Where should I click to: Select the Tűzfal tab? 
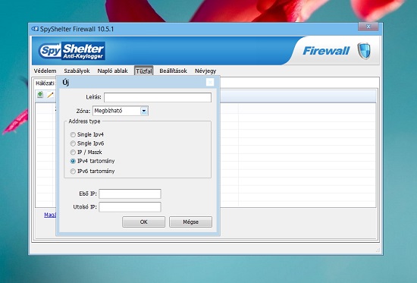[x=144, y=71]
